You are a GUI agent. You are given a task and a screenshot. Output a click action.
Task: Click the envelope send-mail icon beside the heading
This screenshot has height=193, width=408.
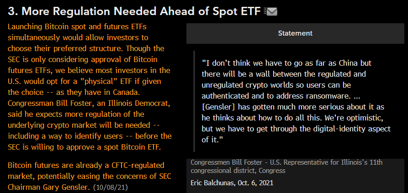click(x=271, y=11)
